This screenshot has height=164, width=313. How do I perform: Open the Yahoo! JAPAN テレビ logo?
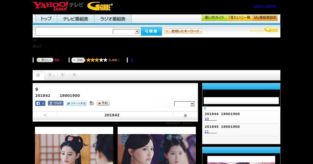[x=58, y=6]
